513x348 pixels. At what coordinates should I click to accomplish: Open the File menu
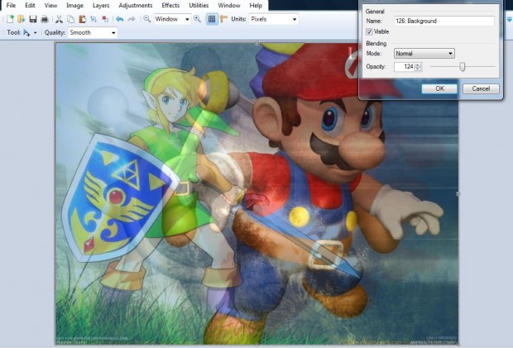11,6
